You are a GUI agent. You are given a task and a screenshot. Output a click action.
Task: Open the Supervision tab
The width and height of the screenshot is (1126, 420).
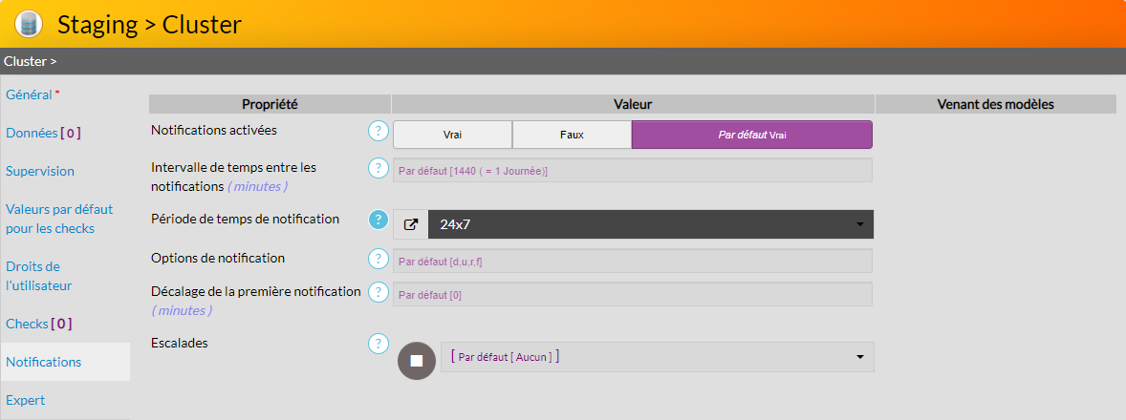pos(40,171)
